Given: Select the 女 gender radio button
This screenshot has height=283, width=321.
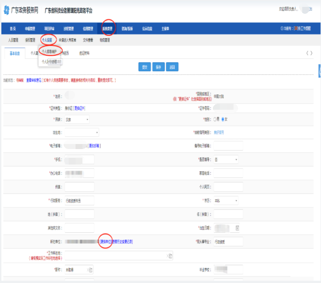Looking at the screenshot, I should (223, 119).
